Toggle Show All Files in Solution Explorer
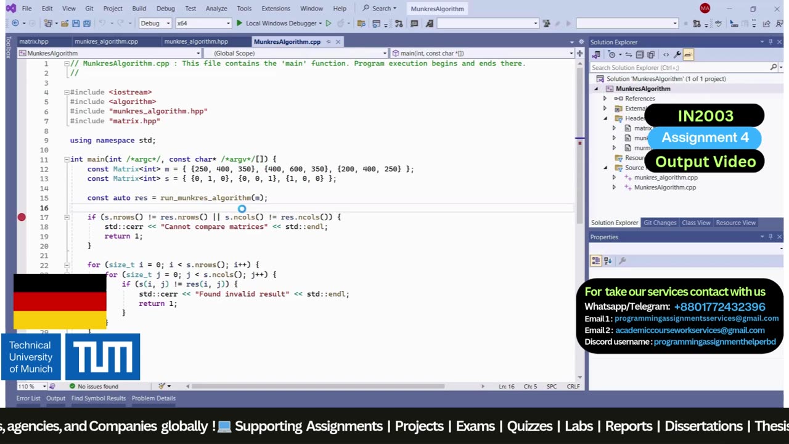 click(651, 54)
